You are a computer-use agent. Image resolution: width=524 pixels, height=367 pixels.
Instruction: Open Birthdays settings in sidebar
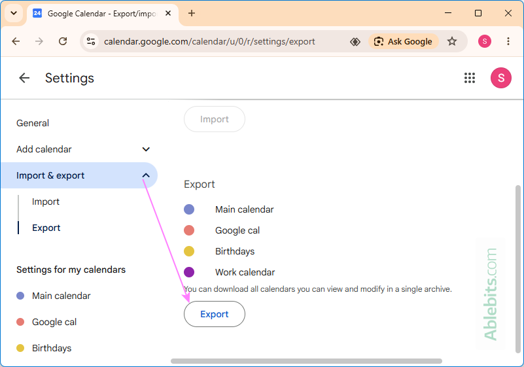(52, 348)
